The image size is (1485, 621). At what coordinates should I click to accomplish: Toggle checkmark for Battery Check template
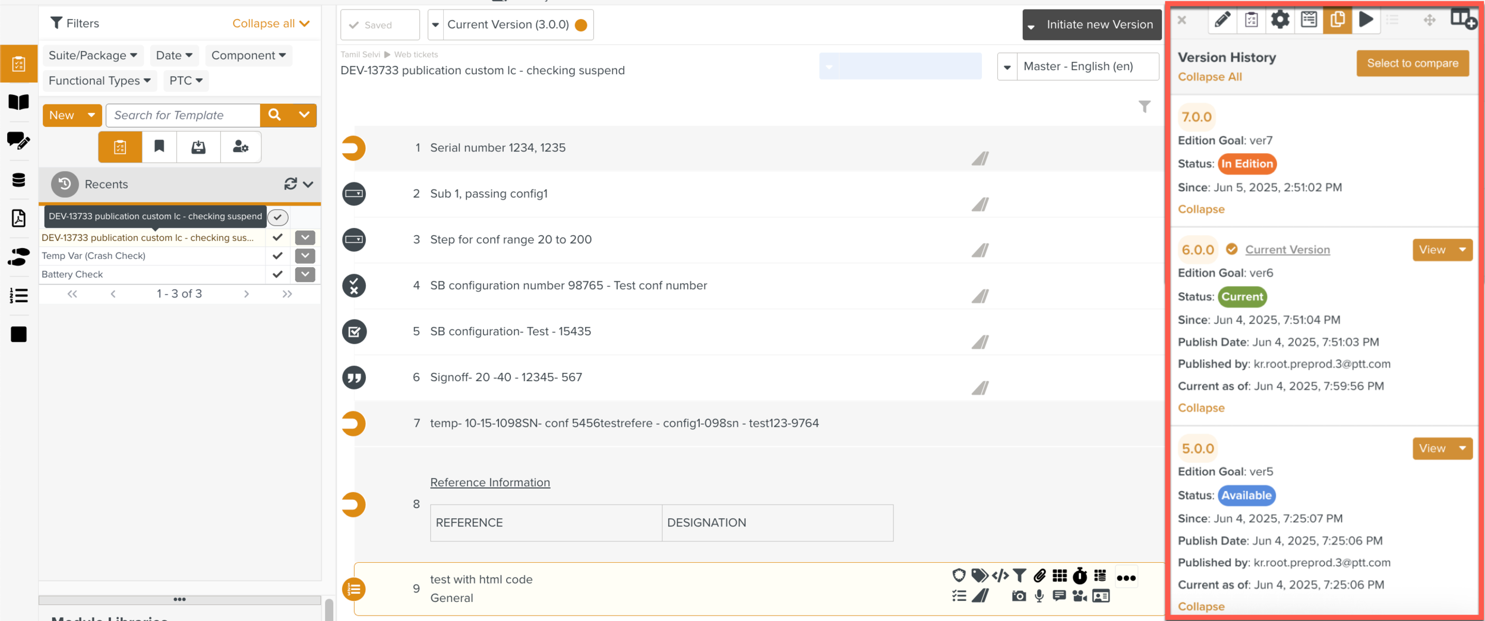pos(277,274)
